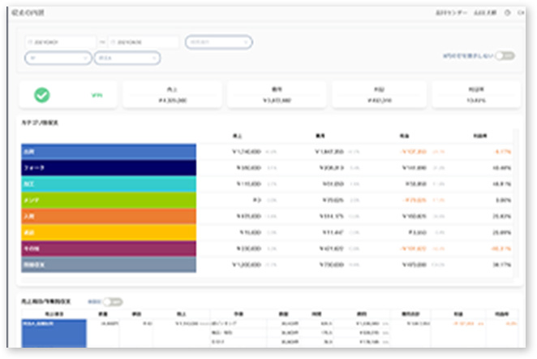537x359 pixels.
Task: Open the user name menu in header
Action: pos(486,13)
